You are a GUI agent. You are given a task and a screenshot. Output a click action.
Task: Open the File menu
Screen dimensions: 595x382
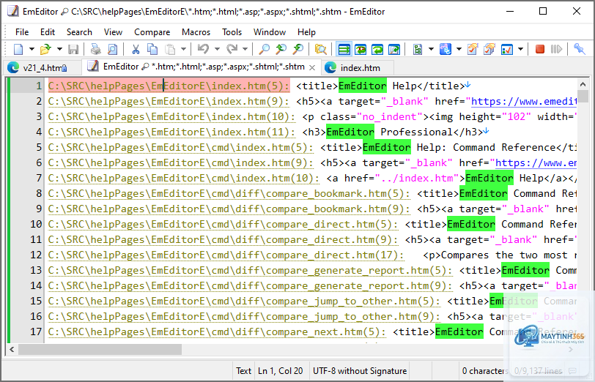[22, 32]
